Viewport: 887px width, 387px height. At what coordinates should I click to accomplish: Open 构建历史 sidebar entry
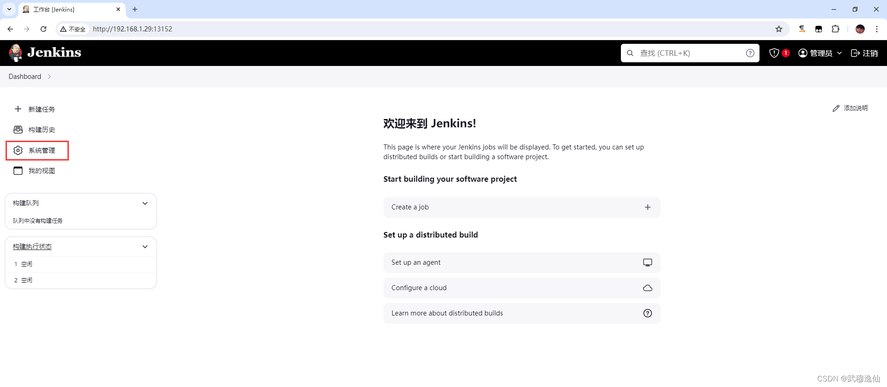42,130
